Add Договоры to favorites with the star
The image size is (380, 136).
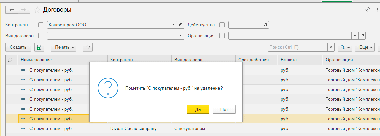coord(37,10)
